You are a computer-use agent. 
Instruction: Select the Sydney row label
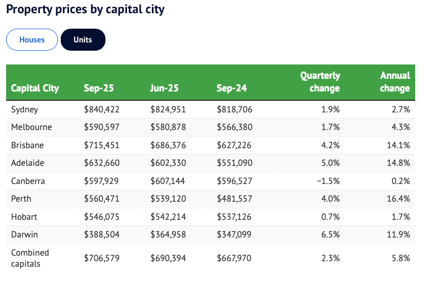click(x=25, y=109)
